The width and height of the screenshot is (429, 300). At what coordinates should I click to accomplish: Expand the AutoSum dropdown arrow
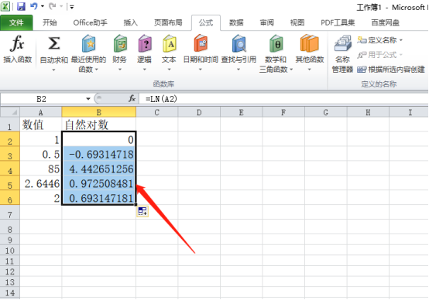pos(53,70)
